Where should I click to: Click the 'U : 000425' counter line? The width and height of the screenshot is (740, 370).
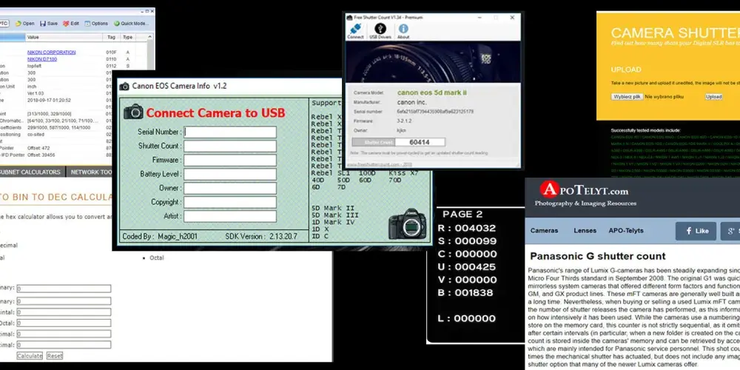(467, 266)
